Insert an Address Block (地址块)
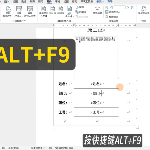Image resolution: width=150 pixels, height=150 pixels. tap(53, 10)
